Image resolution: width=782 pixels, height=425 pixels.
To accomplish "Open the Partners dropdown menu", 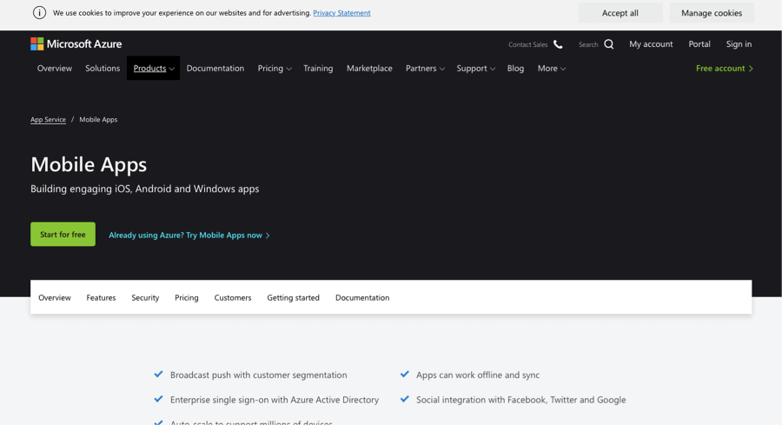I will coord(425,69).
